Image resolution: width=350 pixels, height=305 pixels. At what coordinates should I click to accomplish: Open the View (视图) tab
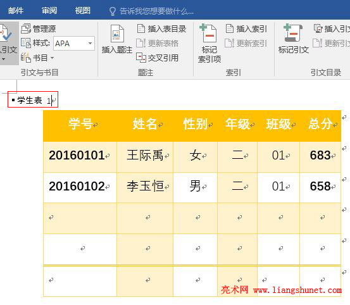pos(82,10)
